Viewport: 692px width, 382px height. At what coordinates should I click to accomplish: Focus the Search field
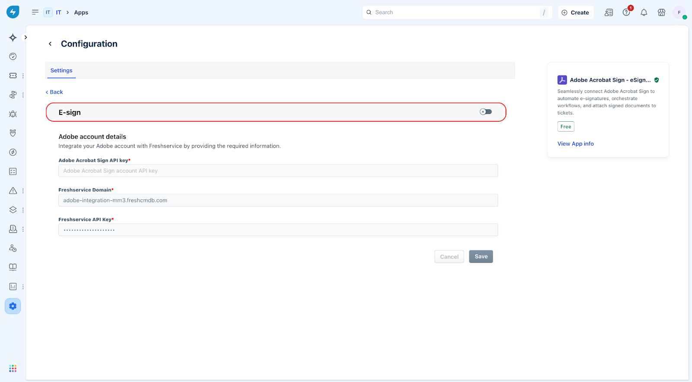tap(457, 13)
